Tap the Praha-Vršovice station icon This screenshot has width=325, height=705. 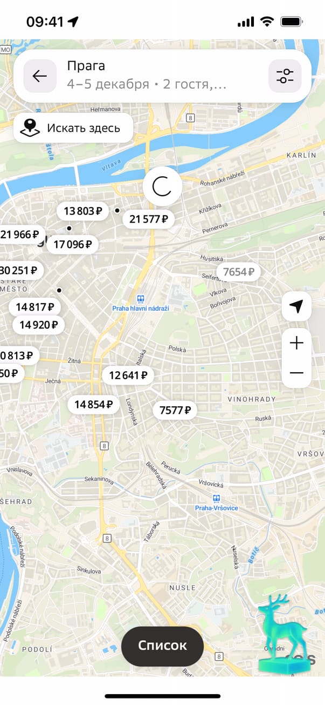click(x=216, y=499)
